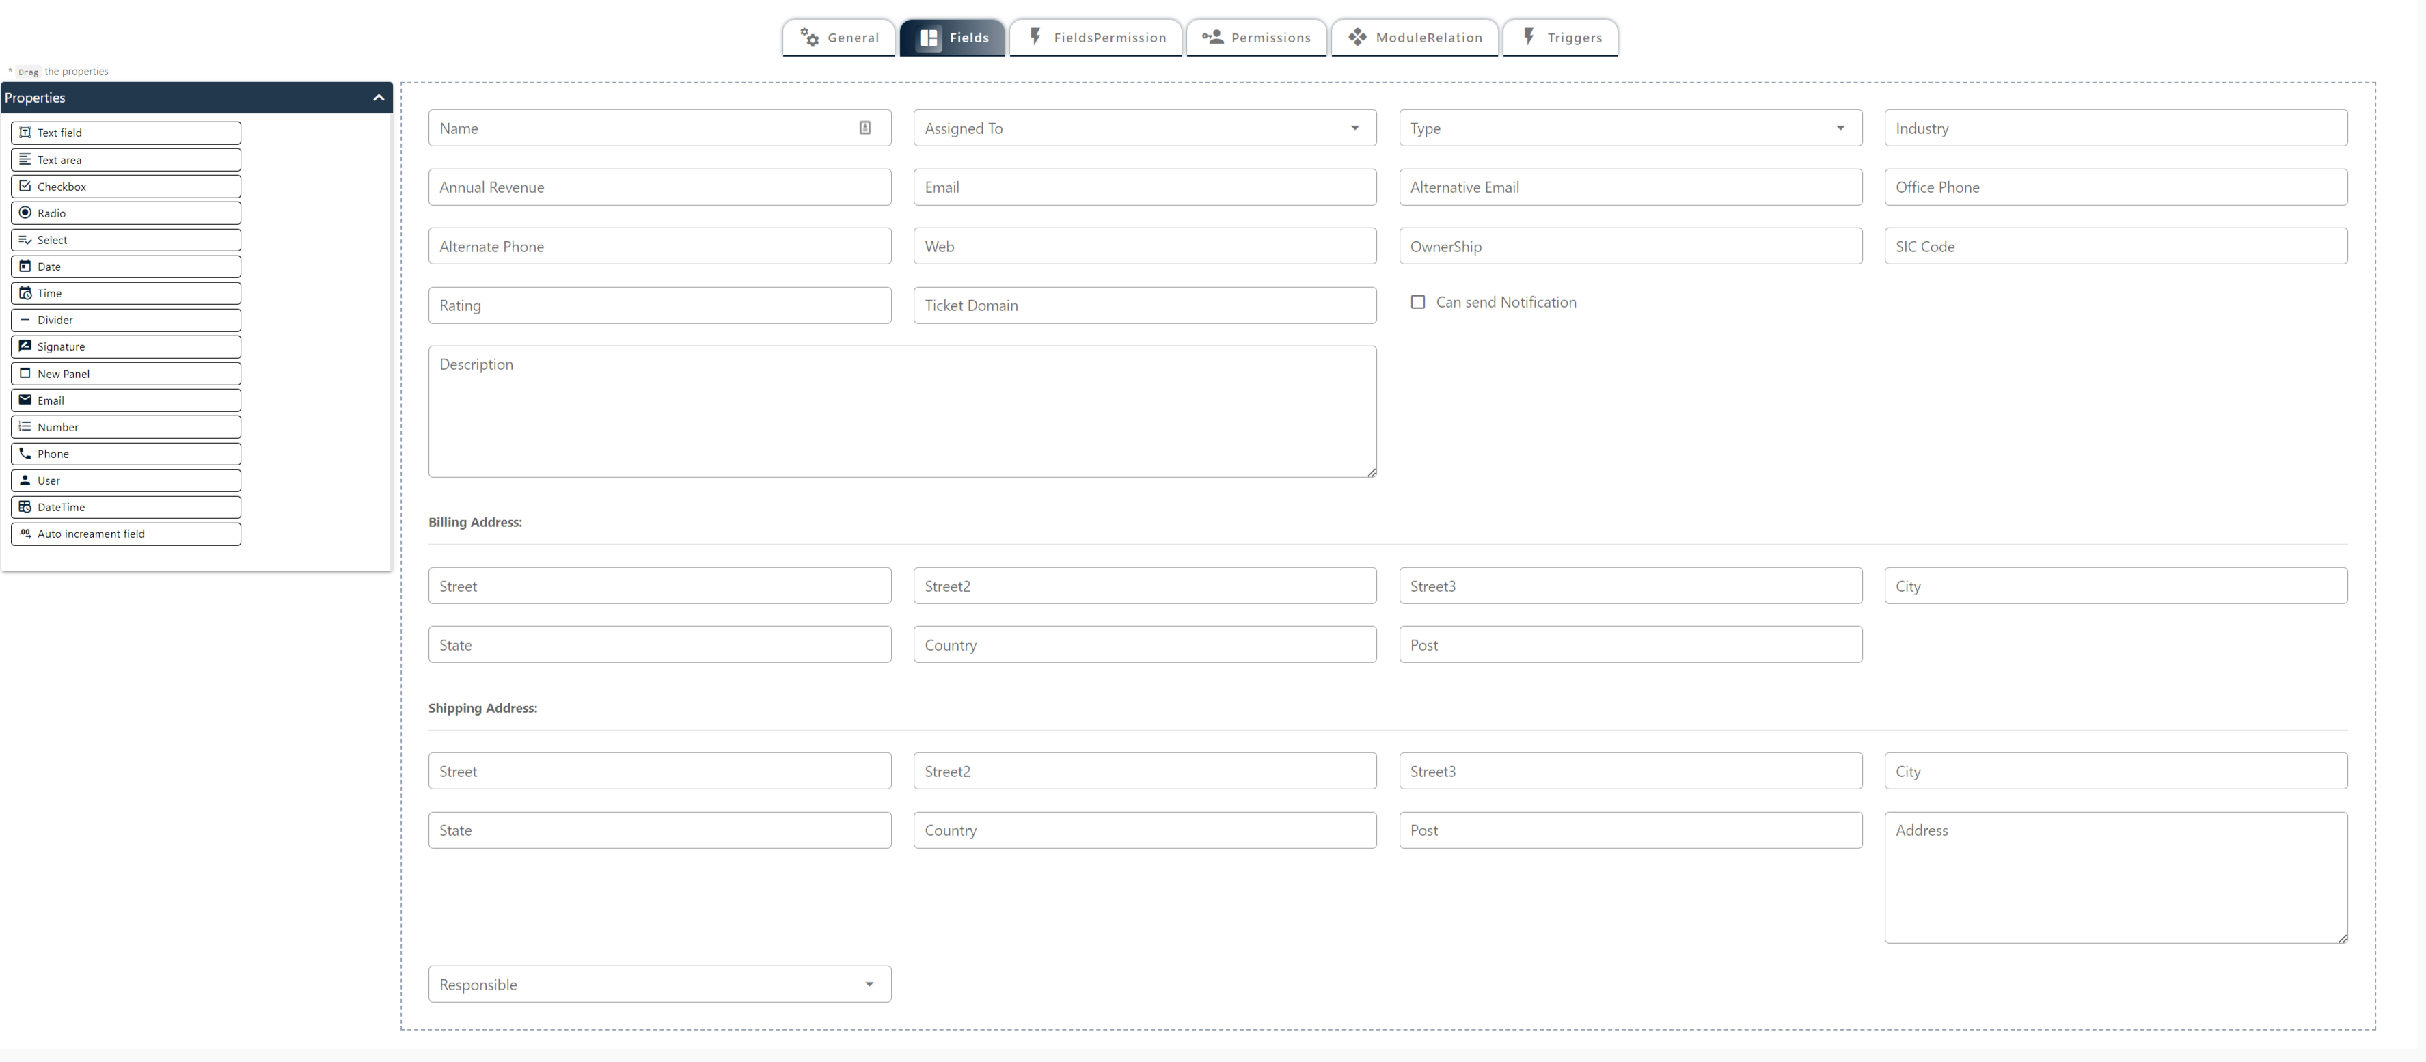This screenshot has width=2426, height=1062.
Task: Click into the Description text area
Action: 901,411
